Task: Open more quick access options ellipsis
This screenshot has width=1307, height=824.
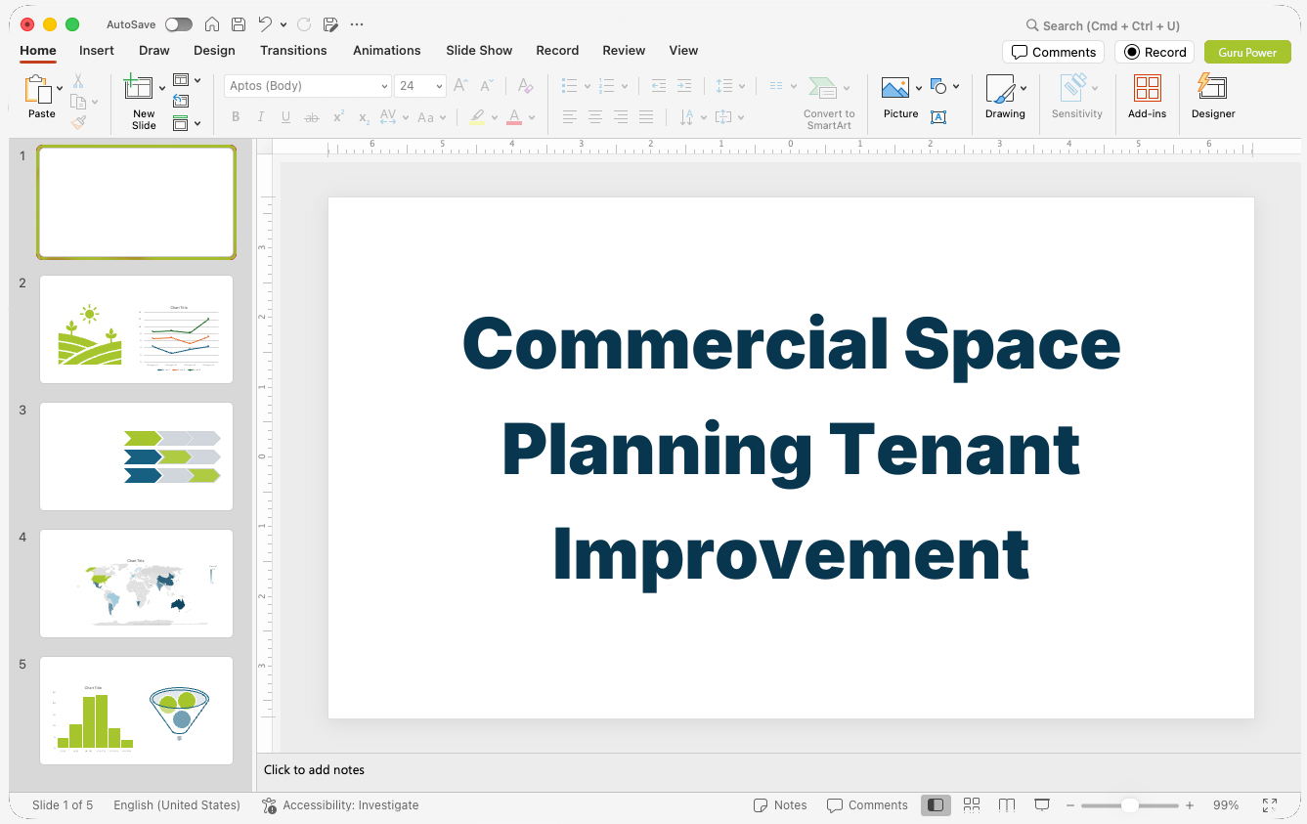Action: pyautogui.click(x=357, y=24)
